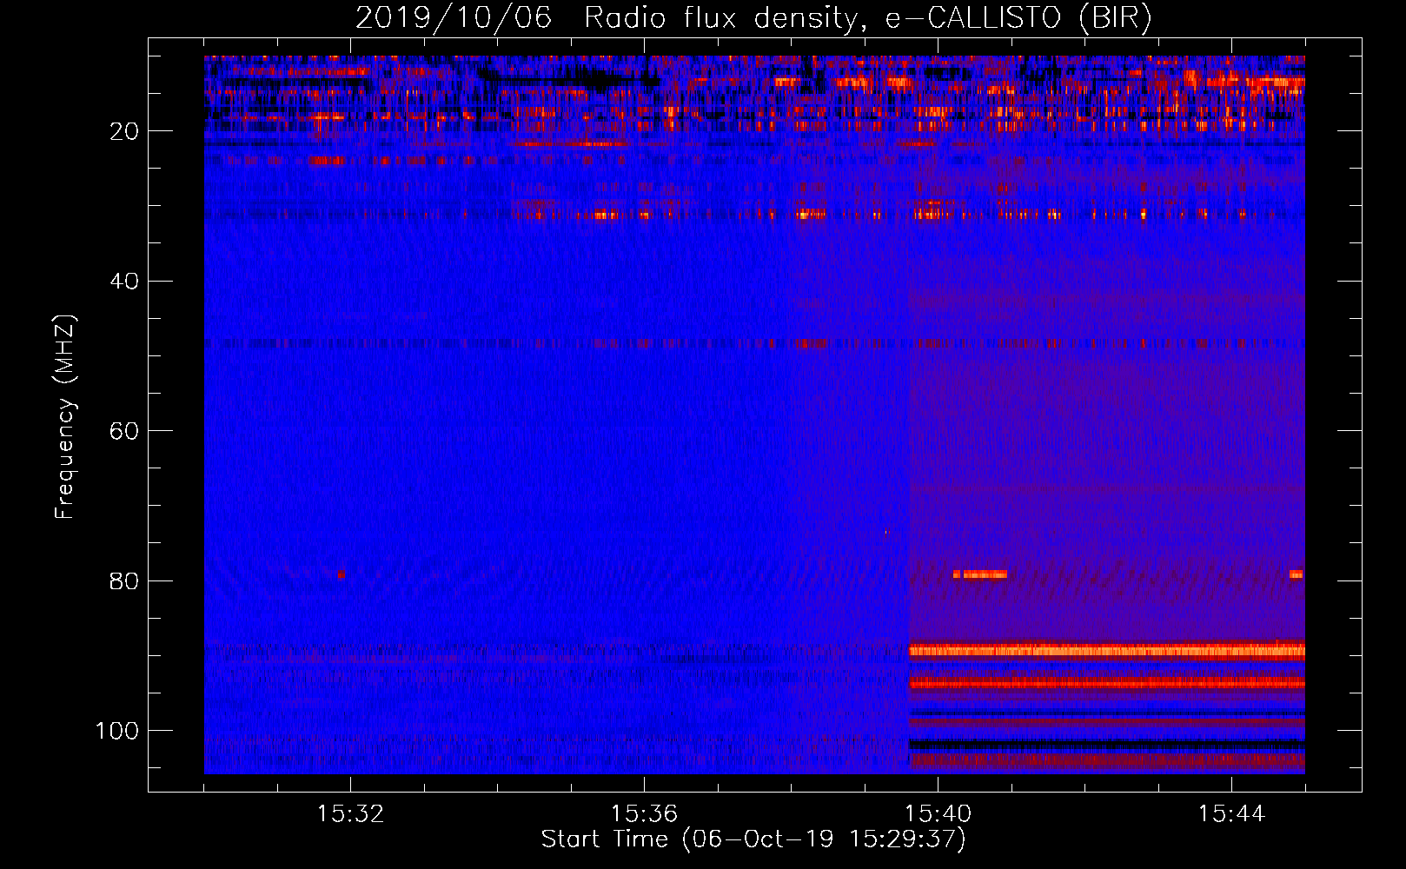Click the 'Frequency (MHZ)' axis label
Screen dimensions: 1406x869
coord(65,417)
